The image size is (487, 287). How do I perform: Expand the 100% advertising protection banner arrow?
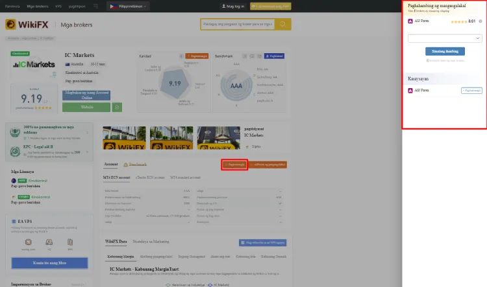coord(87,133)
